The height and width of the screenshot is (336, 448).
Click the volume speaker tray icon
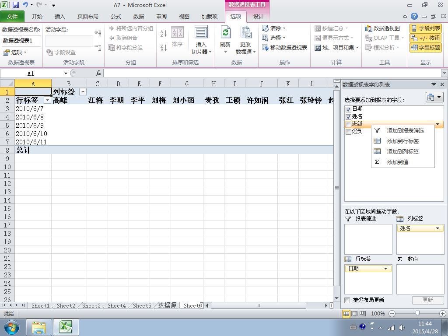402,327
